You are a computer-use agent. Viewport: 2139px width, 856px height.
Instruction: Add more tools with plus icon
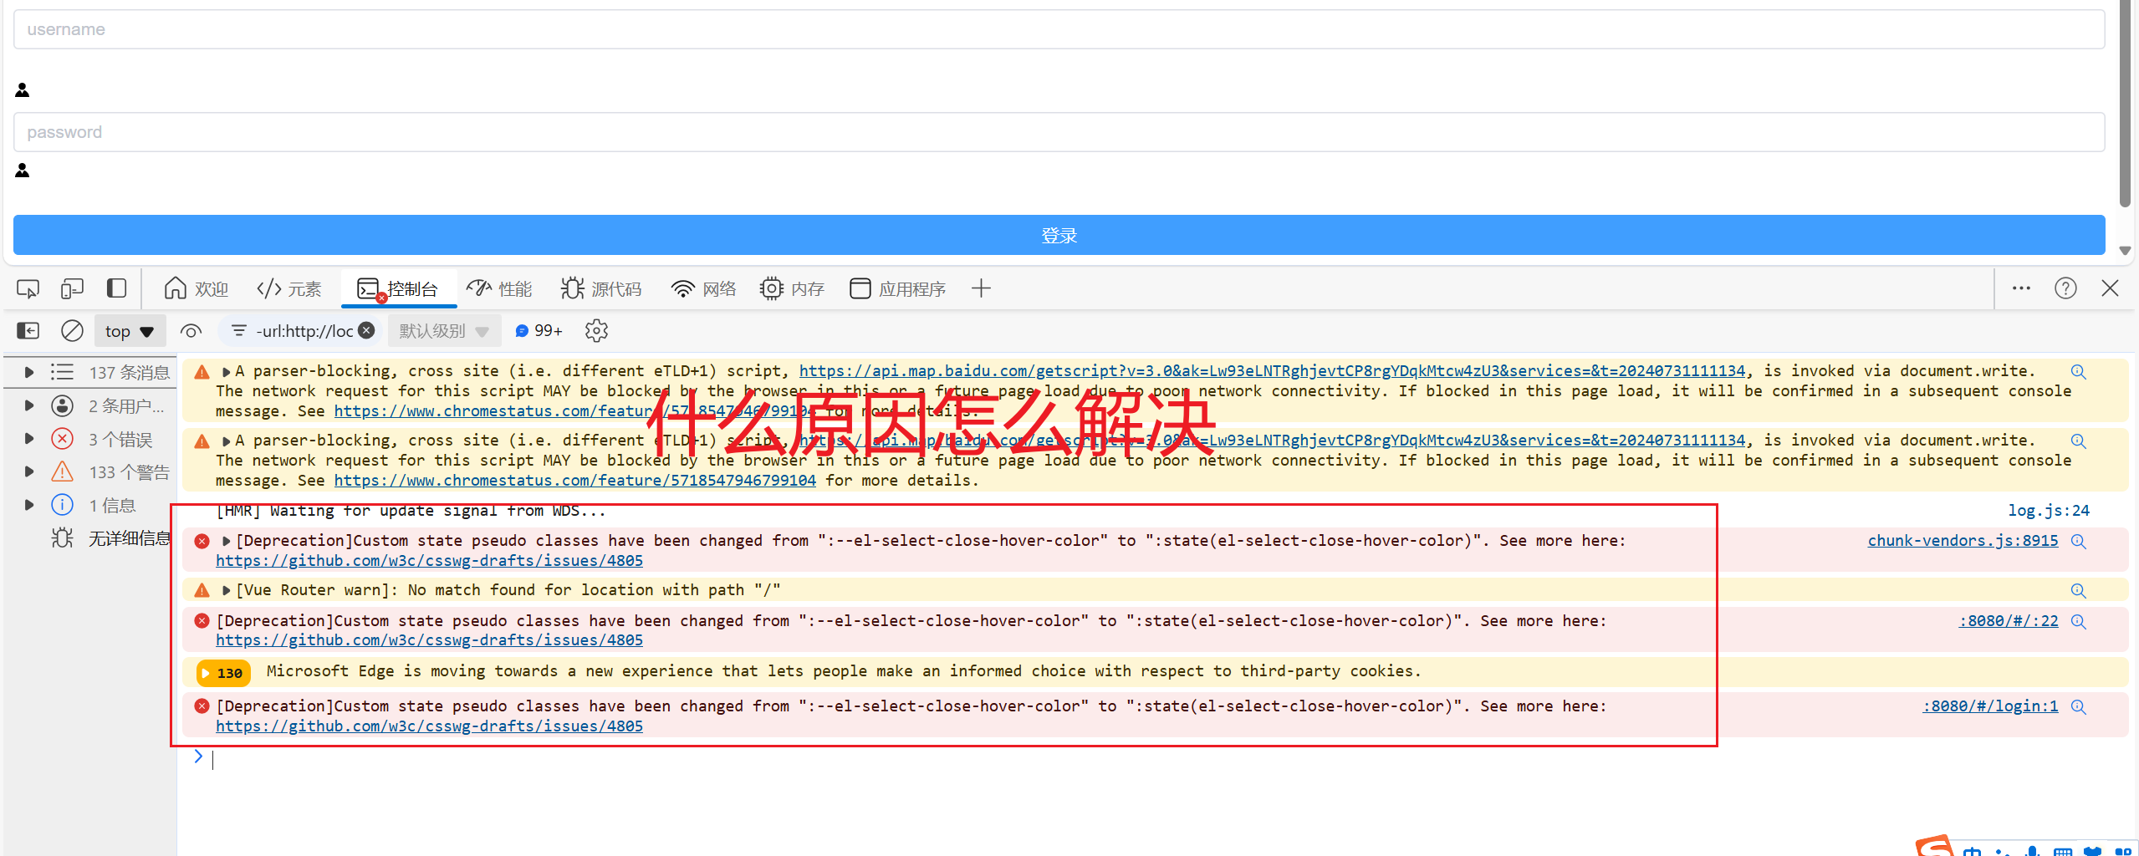(x=981, y=289)
